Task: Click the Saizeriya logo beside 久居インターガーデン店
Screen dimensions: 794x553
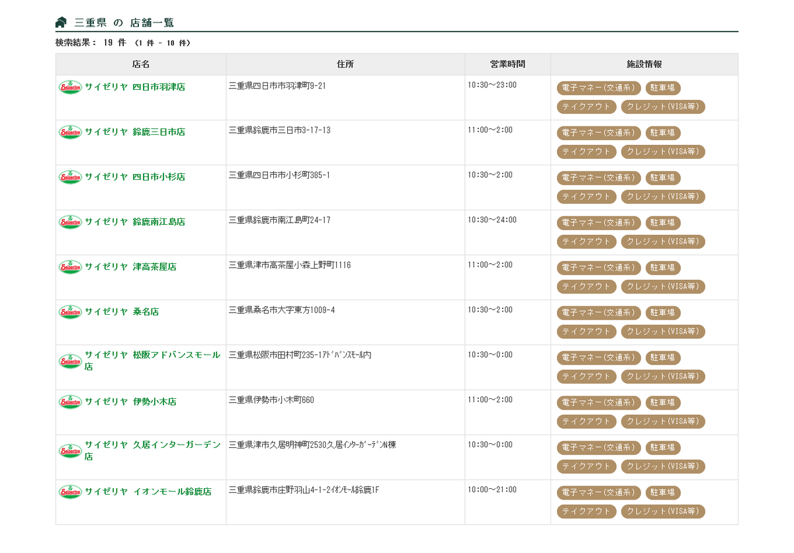Action: pyautogui.click(x=70, y=450)
